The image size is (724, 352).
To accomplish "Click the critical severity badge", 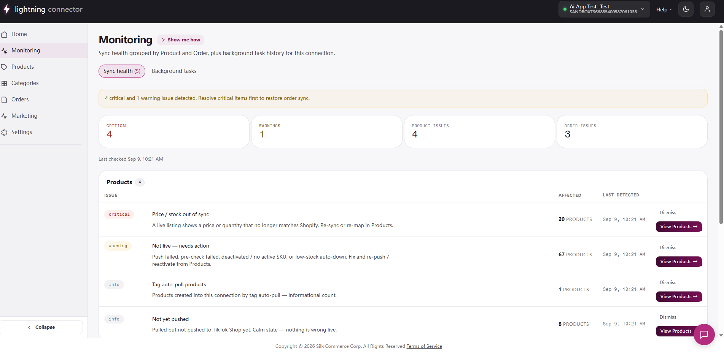I will coord(119,215).
